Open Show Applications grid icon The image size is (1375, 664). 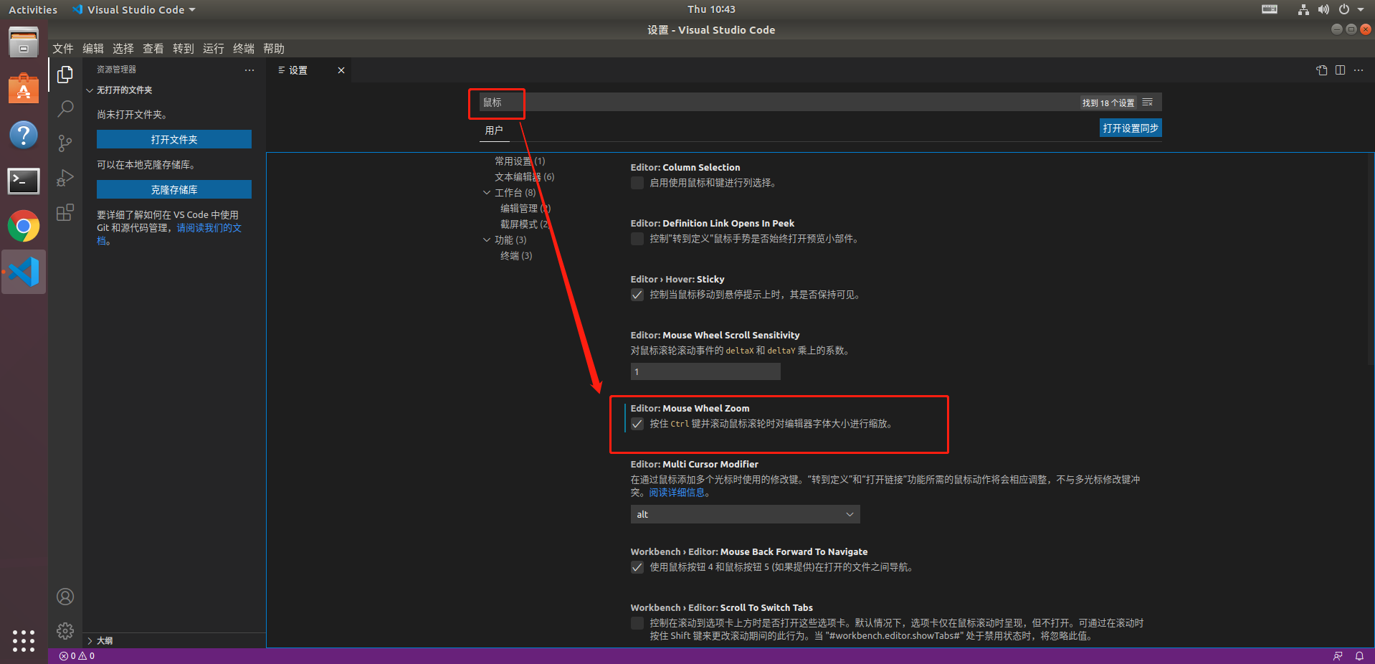(24, 640)
